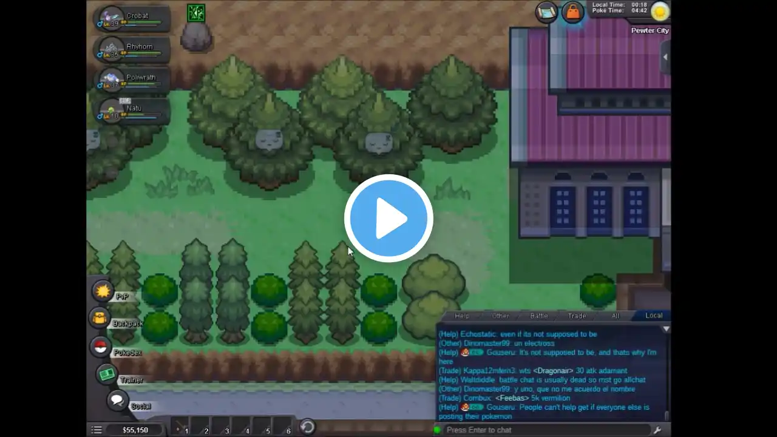Select Natu in the party list
This screenshot has height=437, width=777.
[x=132, y=111]
